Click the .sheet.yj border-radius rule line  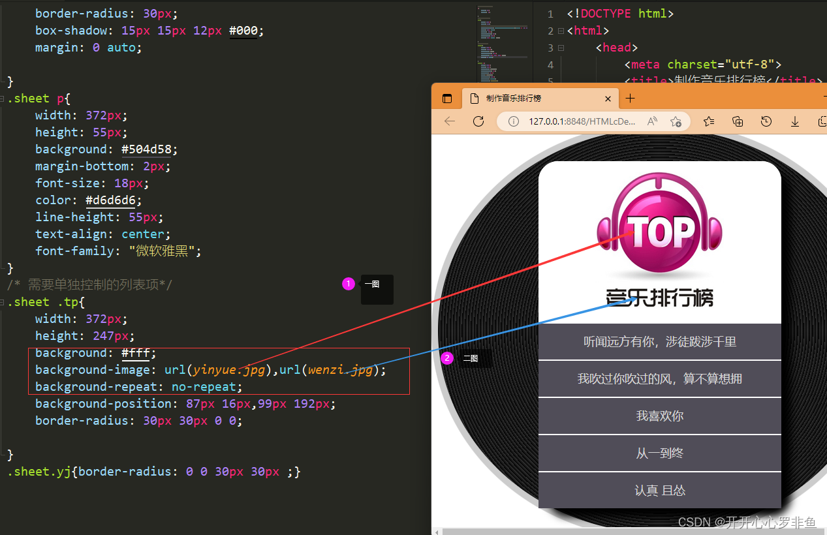pos(154,472)
